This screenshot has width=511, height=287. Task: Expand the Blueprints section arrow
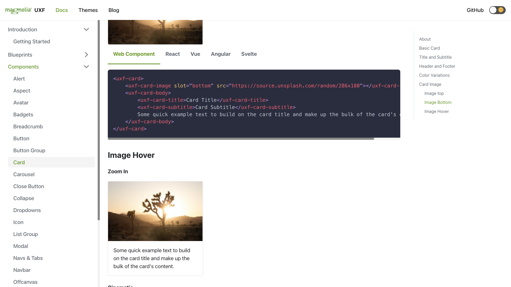(86, 55)
